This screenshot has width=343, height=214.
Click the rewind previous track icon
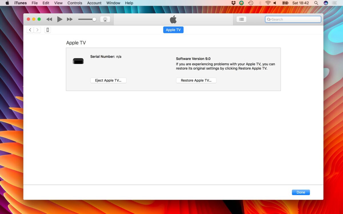point(49,19)
